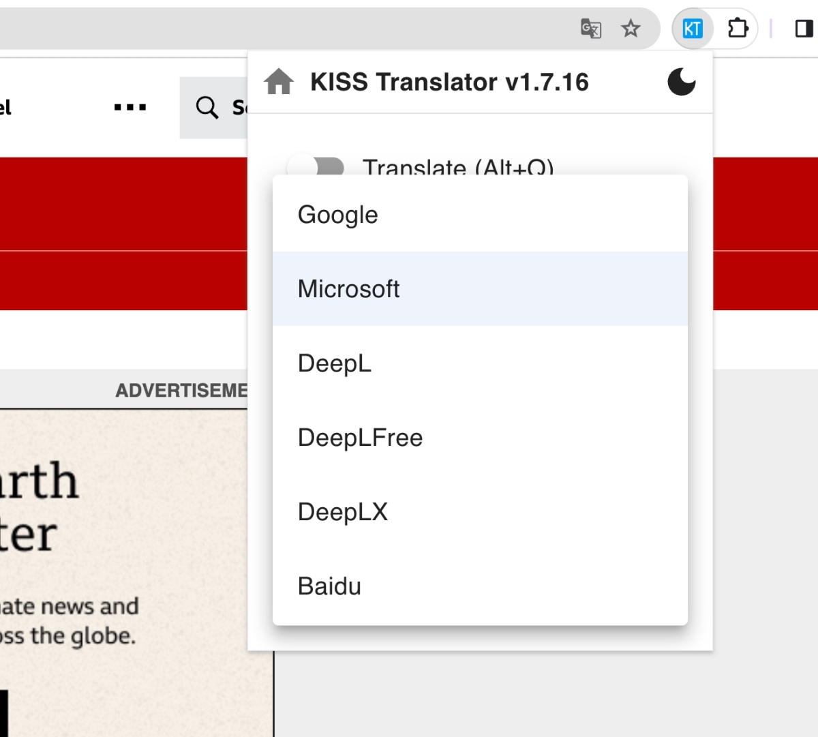Click the magnifier search icon on the page
The width and height of the screenshot is (818, 737).
tap(207, 107)
